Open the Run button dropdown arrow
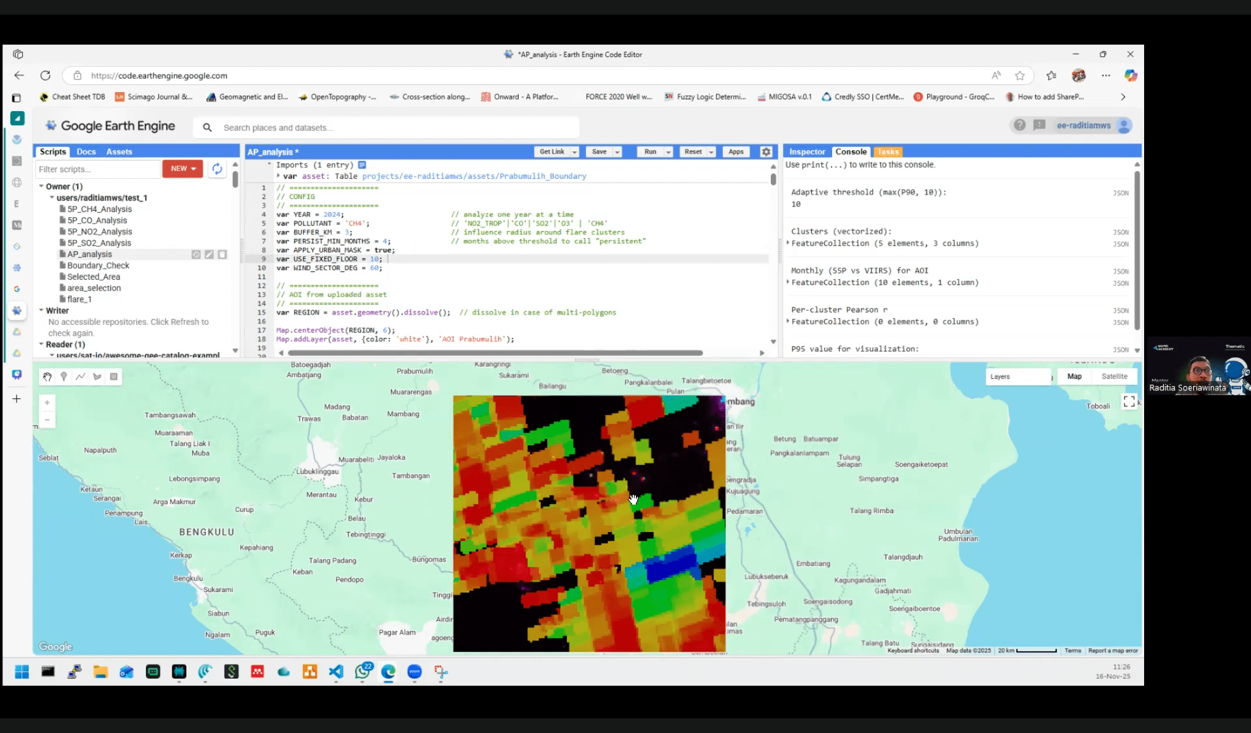The image size is (1251, 733). click(668, 152)
